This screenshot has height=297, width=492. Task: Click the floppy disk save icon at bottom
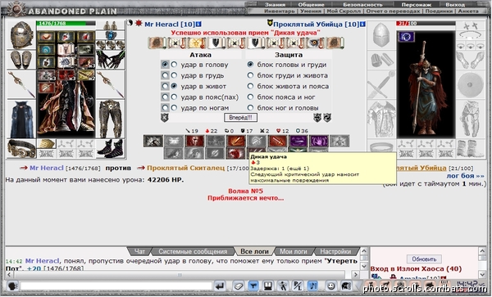click(x=267, y=286)
